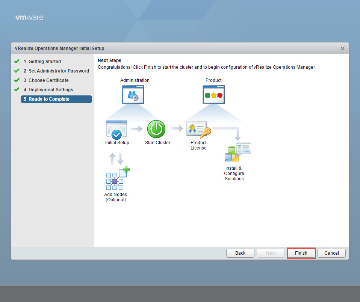Click the greyed-out Next button

pyautogui.click(x=271, y=253)
